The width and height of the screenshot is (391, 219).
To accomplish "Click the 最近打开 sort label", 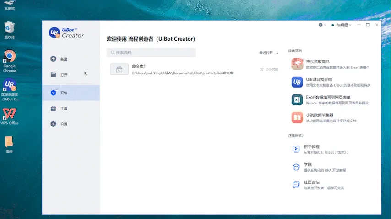I will coord(266,53).
